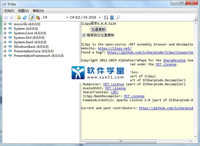Open SharpTreeView LGPL link

115,92
